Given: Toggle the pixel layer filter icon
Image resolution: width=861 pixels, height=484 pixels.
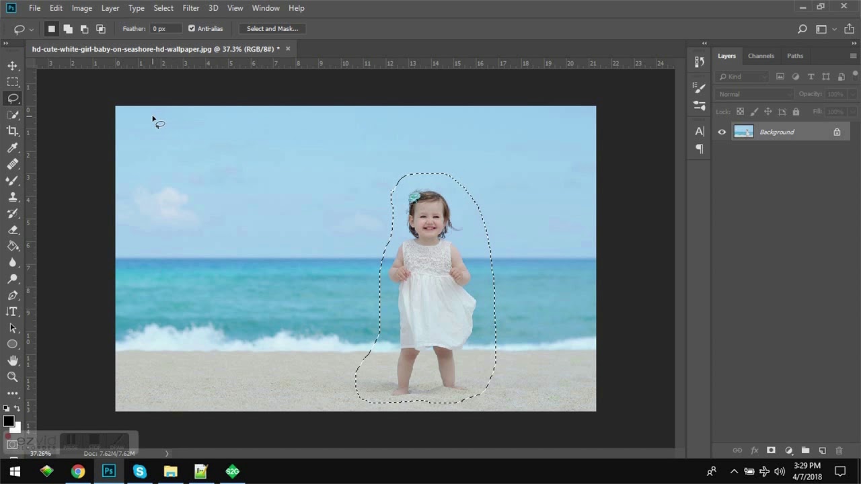Looking at the screenshot, I should click(x=780, y=77).
